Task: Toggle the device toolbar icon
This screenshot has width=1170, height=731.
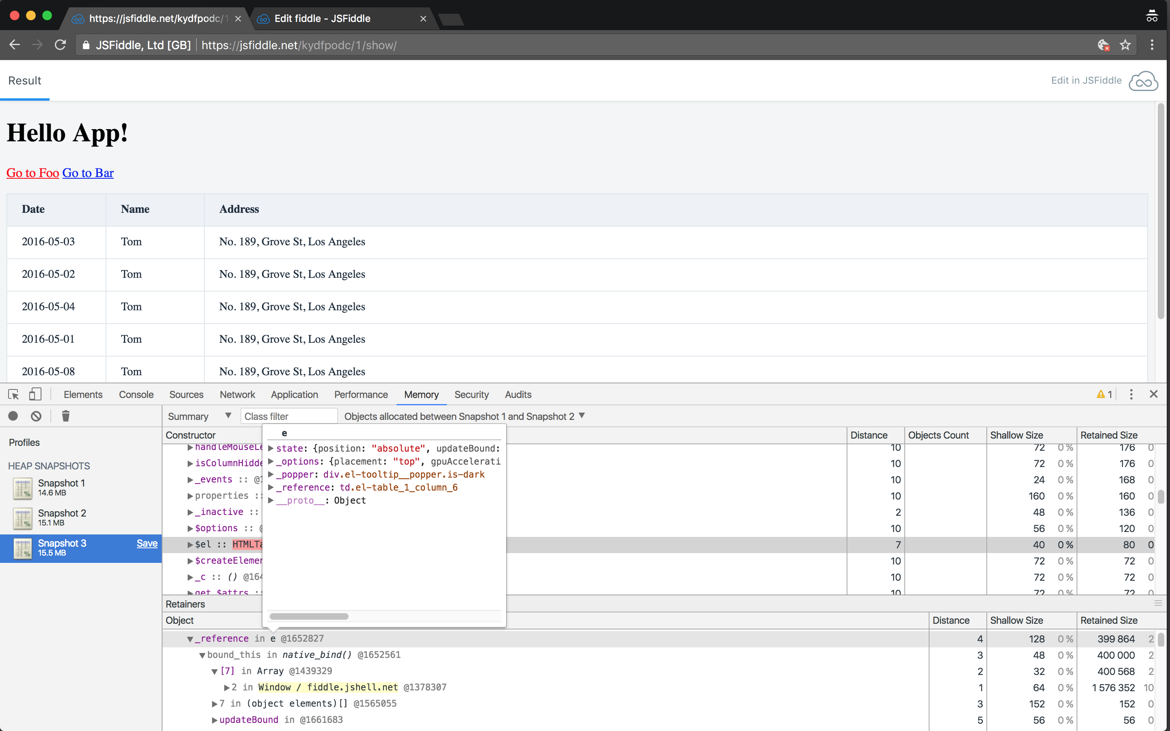Action: click(34, 394)
